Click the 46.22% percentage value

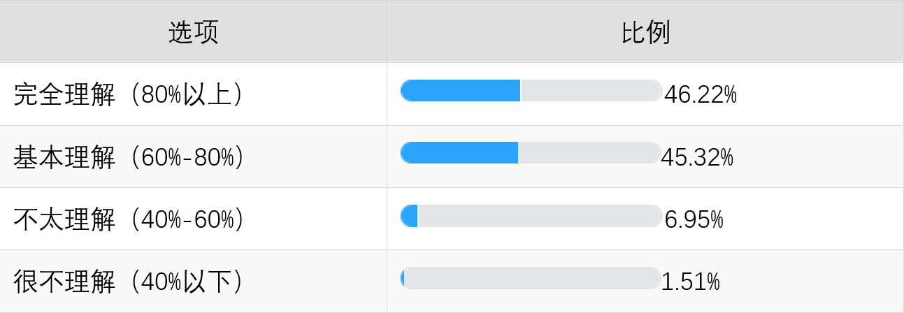700,94
